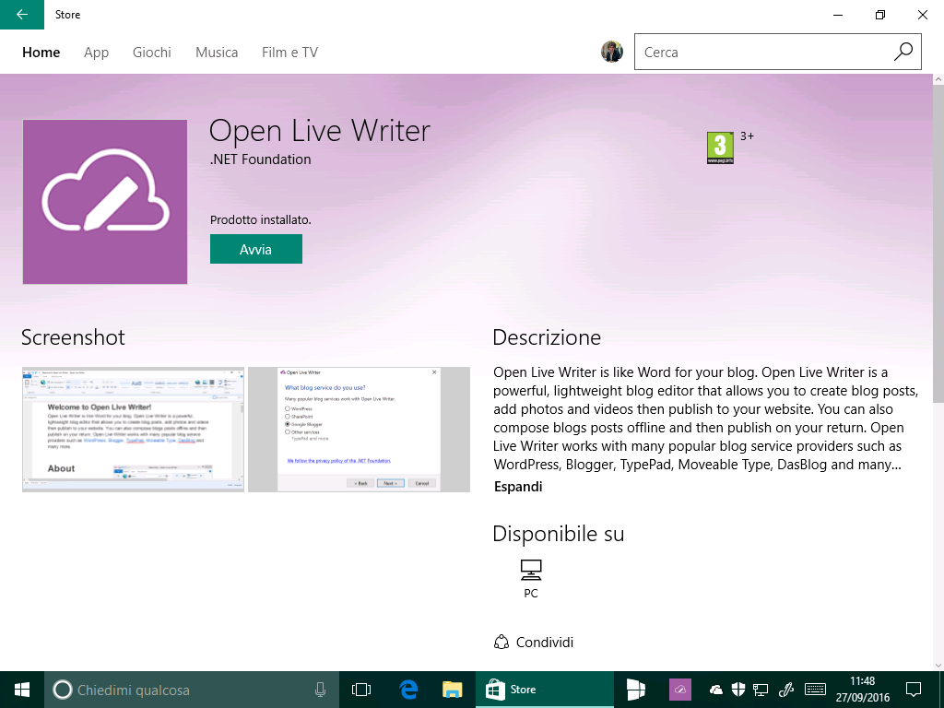The image size is (944, 708).
Task: Open the Welcome to Open Live Writer screenshot
Action: [133, 430]
